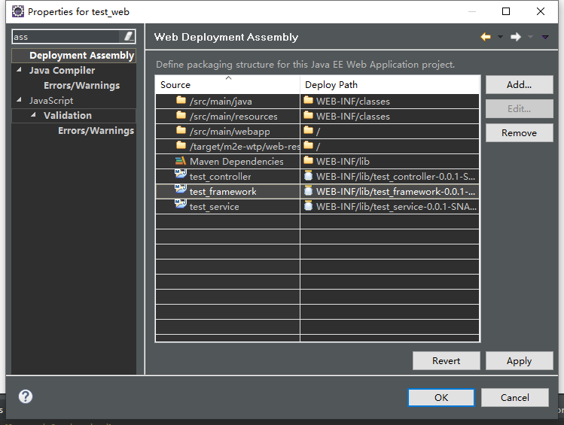Collapse the Java Compiler node
This screenshot has height=425, width=564.
tap(19, 69)
